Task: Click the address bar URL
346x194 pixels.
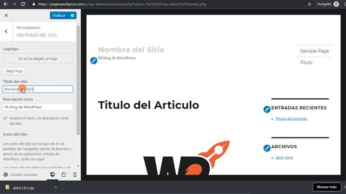Action: (x=122, y=4)
